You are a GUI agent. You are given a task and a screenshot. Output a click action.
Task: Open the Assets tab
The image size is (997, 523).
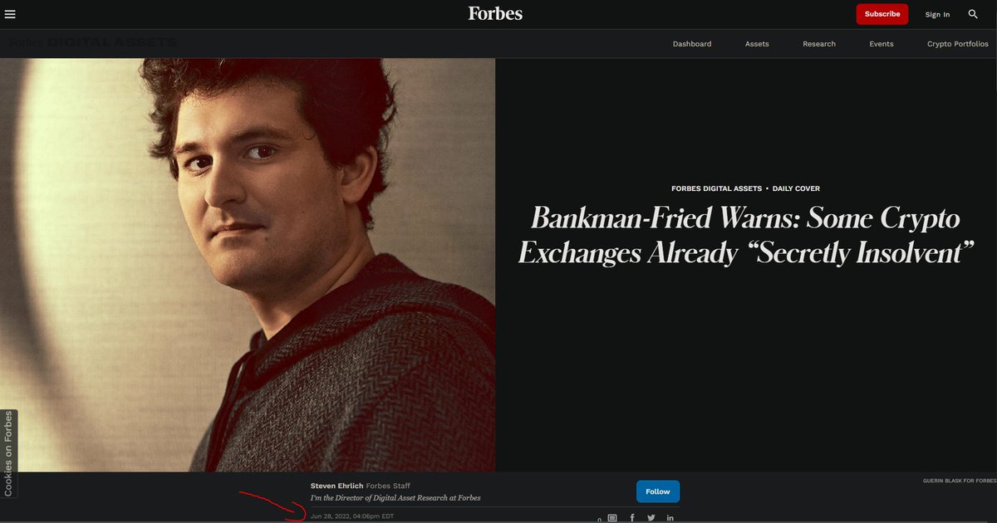pos(757,44)
